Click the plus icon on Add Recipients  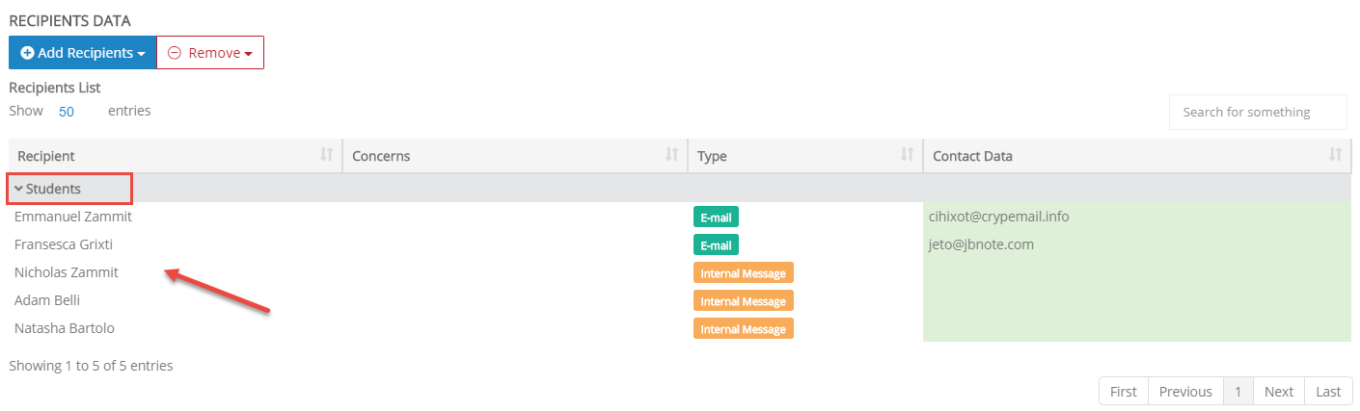coord(27,53)
